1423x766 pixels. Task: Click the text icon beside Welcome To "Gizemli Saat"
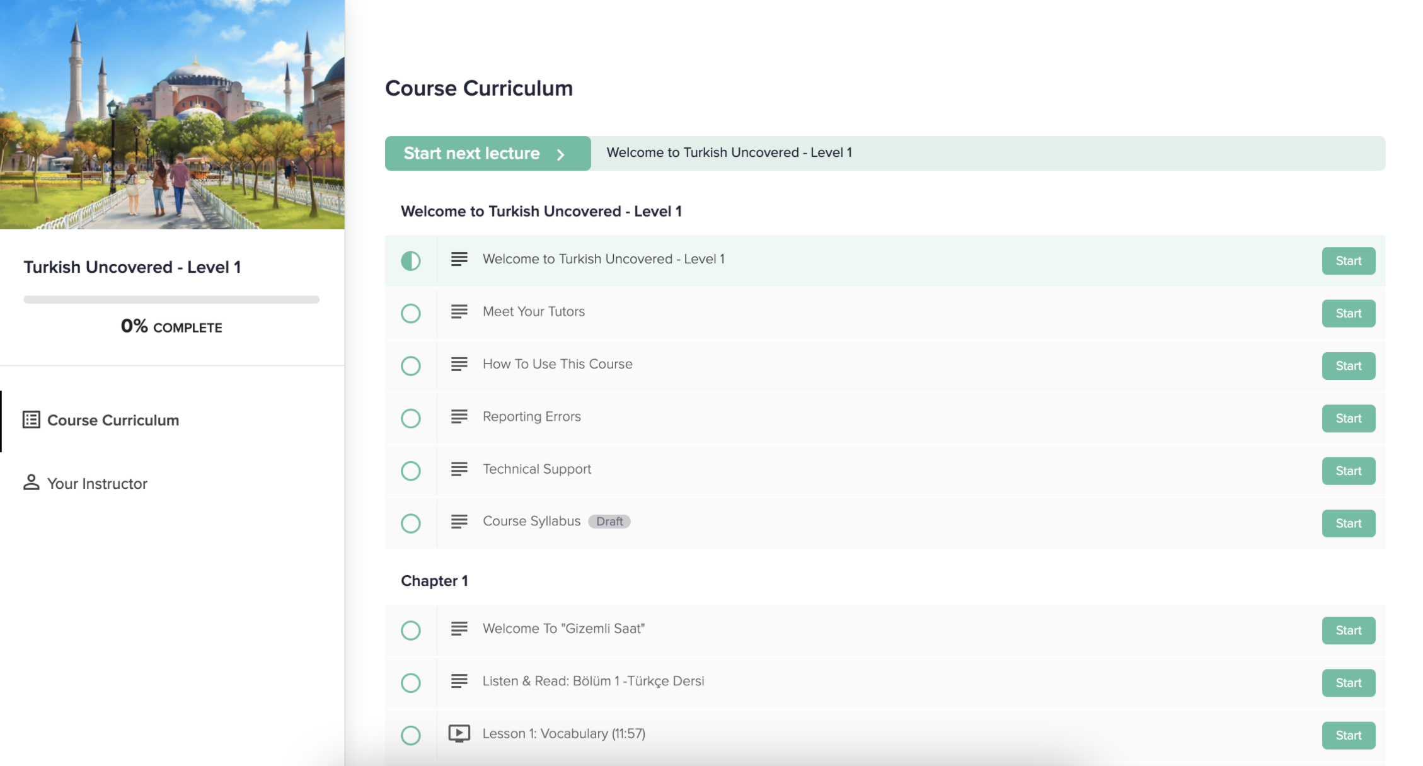(459, 629)
